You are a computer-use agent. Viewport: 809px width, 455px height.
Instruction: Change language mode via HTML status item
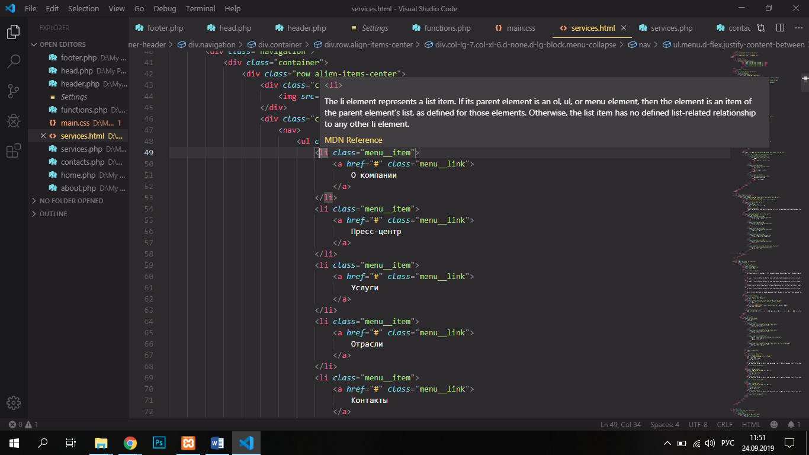(751, 425)
